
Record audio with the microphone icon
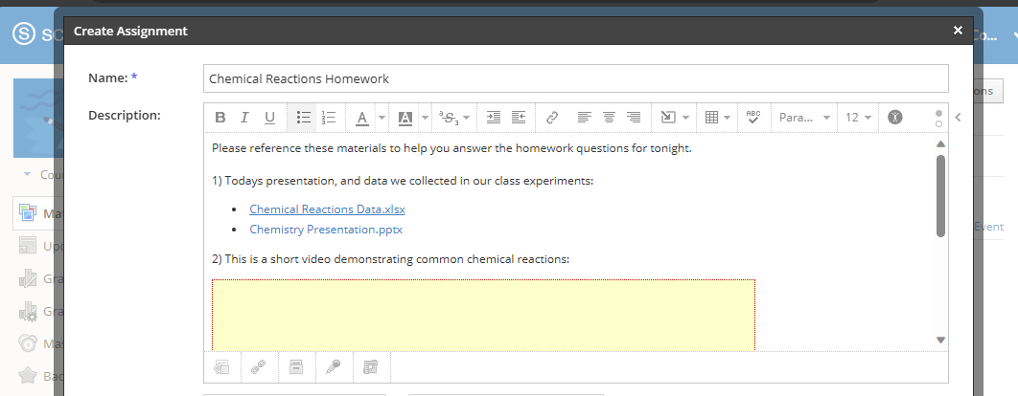[x=333, y=367]
